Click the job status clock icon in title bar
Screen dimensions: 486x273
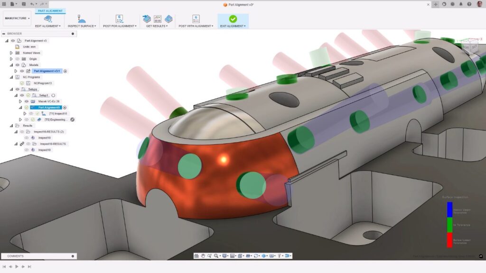tap(452, 4)
